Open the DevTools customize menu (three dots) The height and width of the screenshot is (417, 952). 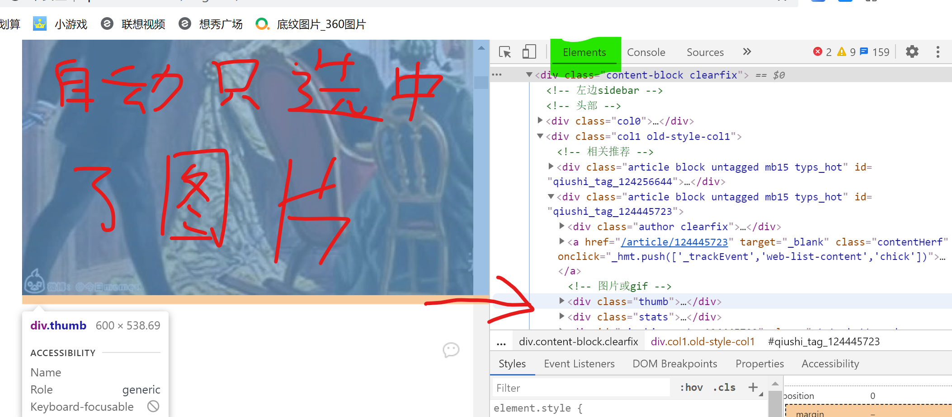938,52
